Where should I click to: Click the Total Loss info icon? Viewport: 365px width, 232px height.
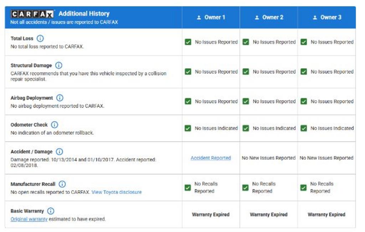[x=40, y=38]
